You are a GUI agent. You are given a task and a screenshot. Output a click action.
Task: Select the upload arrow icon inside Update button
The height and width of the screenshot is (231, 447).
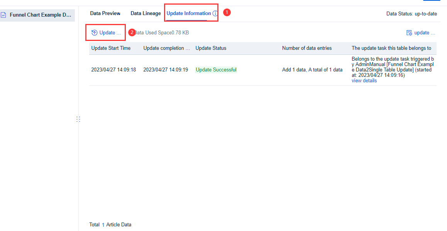[94, 32]
